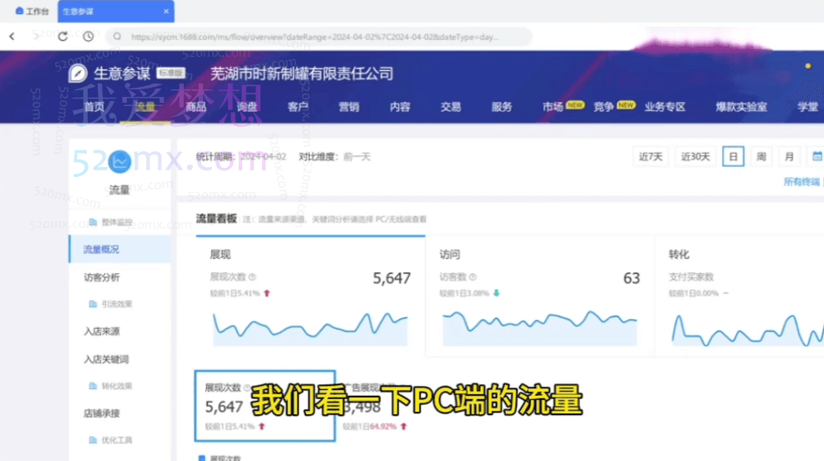Open the 爆款实验室 navigation item
This screenshot has width=824, height=461.
[741, 107]
